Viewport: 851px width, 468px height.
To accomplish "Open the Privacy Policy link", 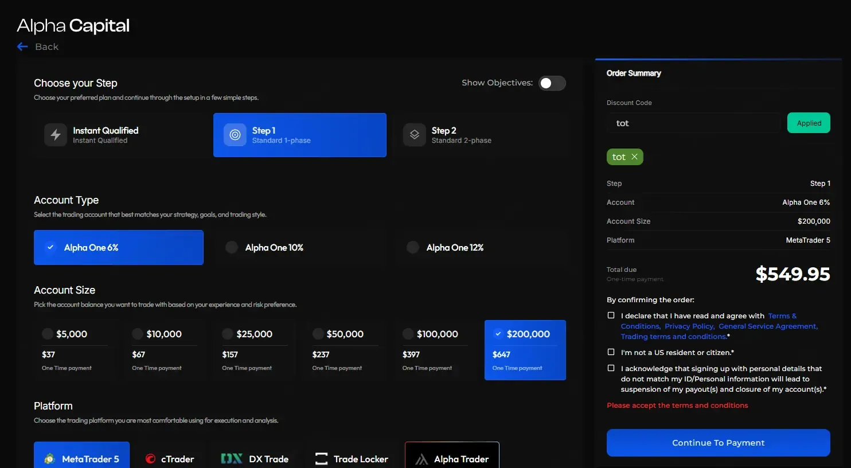I will pos(689,326).
